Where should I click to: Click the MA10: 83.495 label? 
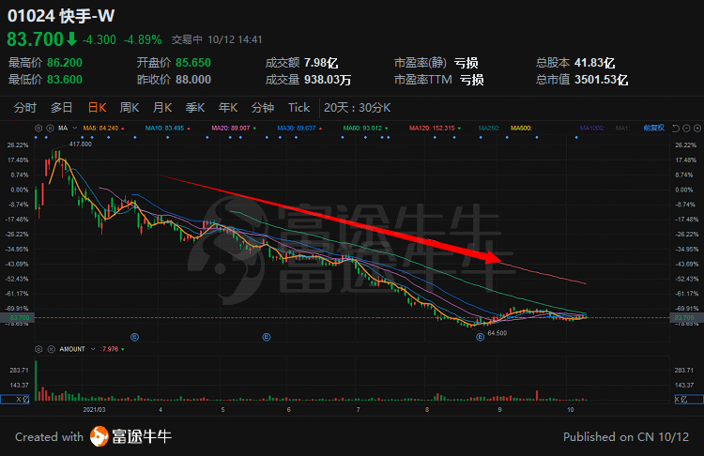point(165,129)
